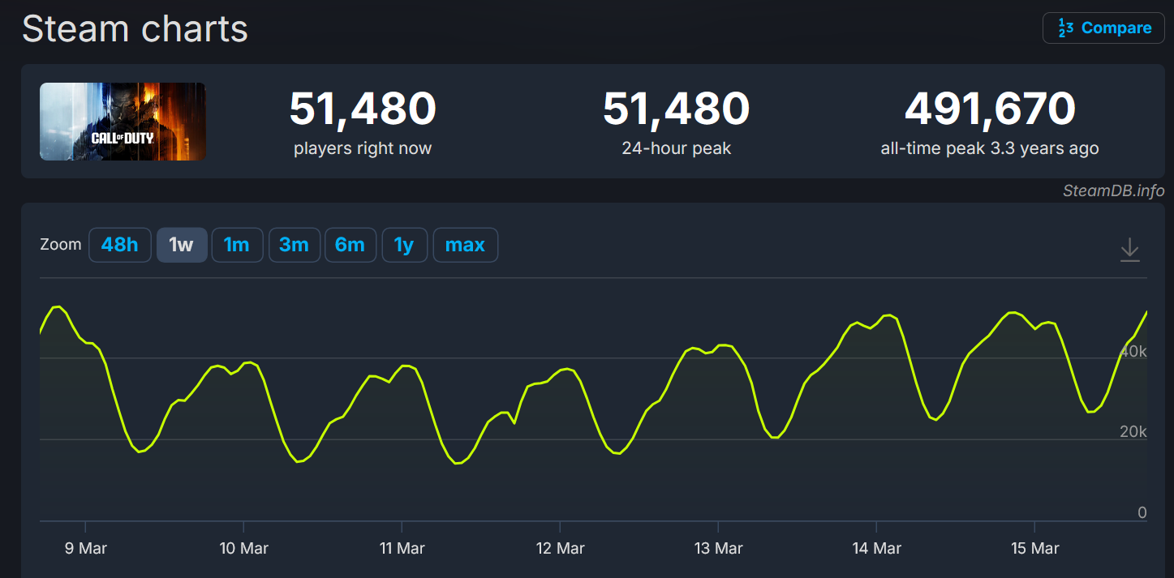Click the 10 Mar axis label
The height and width of the screenshot is (578, 1174).
[x=243, y=549]
